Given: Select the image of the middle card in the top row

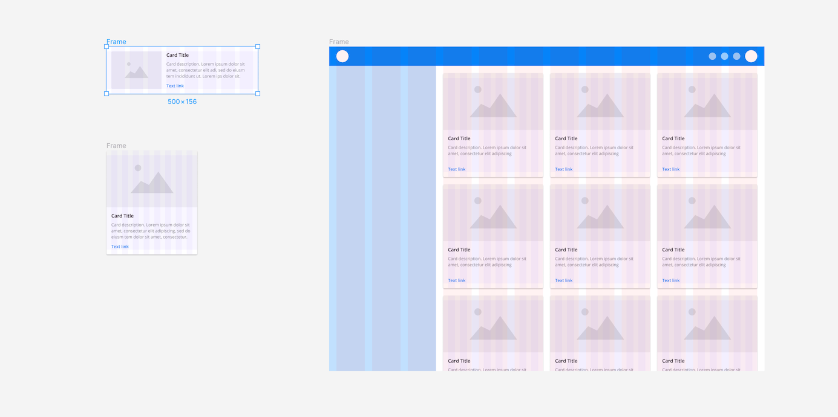Looking at the screenshot, I should point(600,102).
